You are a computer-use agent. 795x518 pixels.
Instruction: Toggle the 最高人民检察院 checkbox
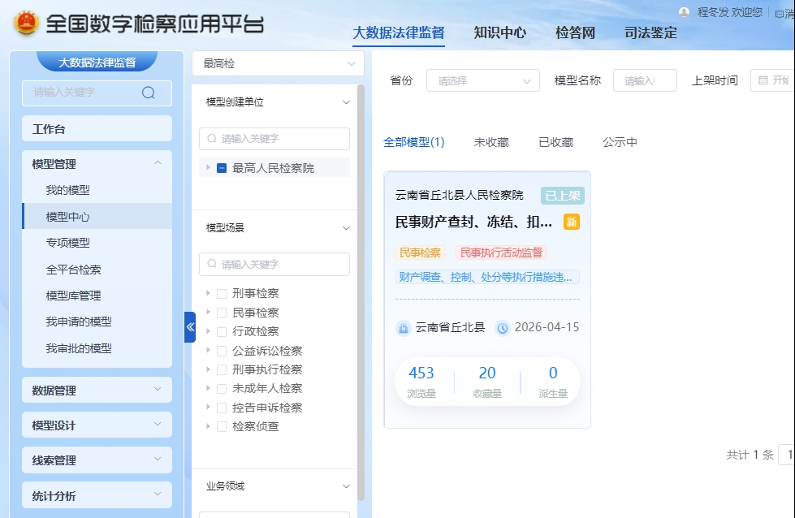click(222, 168)
